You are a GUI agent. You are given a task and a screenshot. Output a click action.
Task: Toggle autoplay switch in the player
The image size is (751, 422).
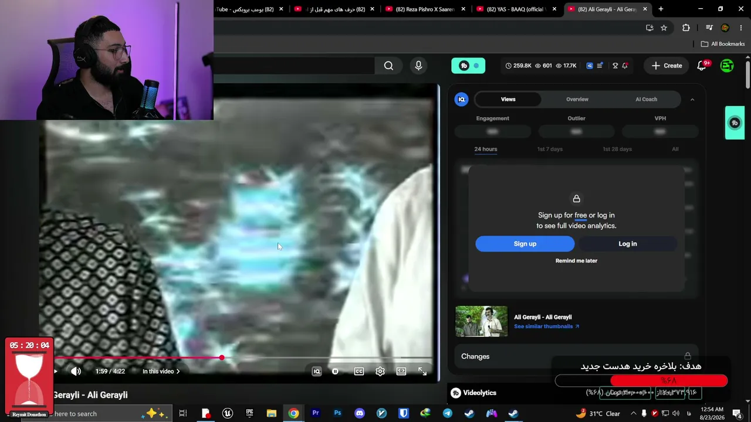(336, 371)
